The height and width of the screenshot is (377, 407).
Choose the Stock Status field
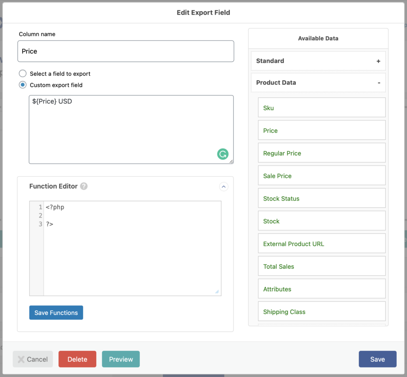pos(322,198)
